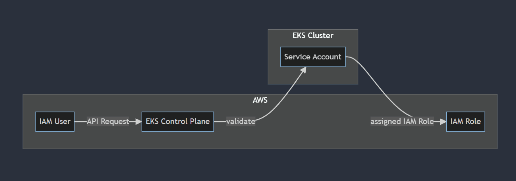Click line between EKS Control Plane and "validate"

point(220,121)
